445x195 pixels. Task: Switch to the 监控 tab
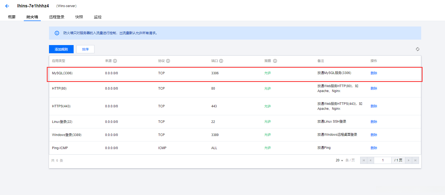click(98, 17)
